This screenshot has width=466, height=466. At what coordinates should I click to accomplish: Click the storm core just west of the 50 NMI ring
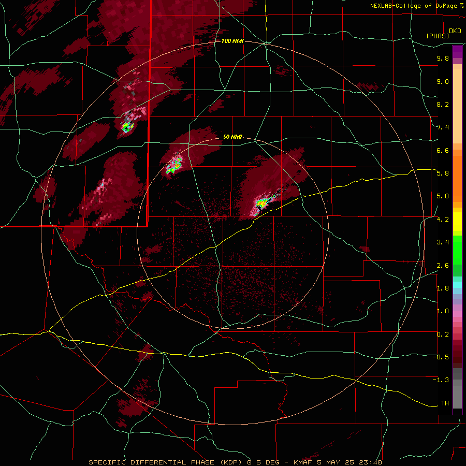point(174,166)
